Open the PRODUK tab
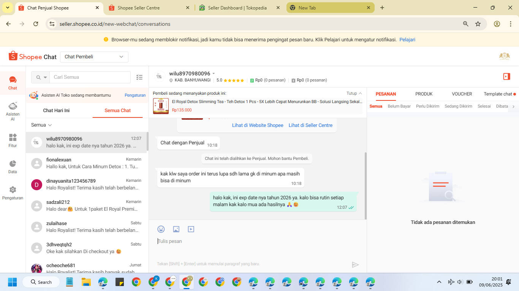 (424, 94)
